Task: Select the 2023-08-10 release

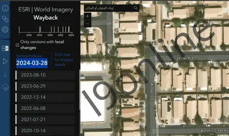Action: click(45, 75)
